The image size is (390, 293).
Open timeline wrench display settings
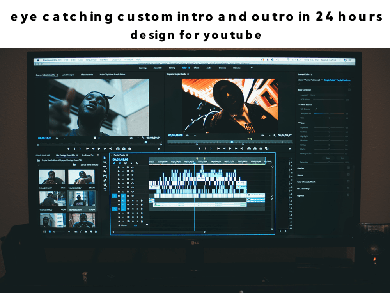[137, 163]
